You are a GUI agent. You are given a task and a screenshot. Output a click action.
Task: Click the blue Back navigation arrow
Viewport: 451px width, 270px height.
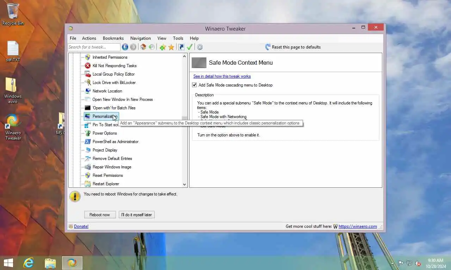(x=125, y=47)
